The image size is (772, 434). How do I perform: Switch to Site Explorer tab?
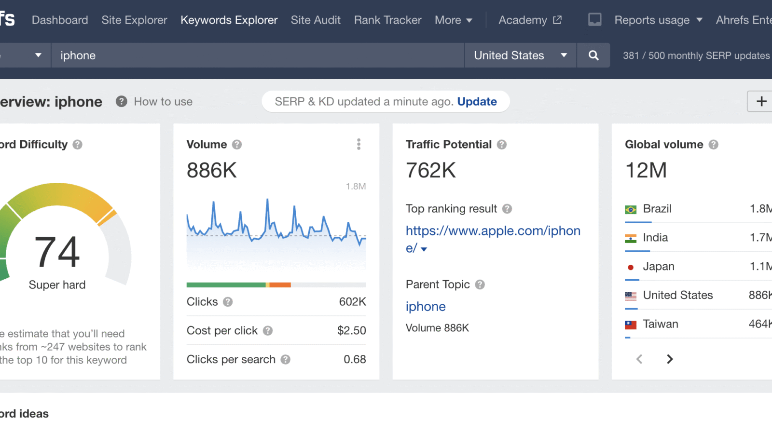pyautogui.click(x=134, y=20)
